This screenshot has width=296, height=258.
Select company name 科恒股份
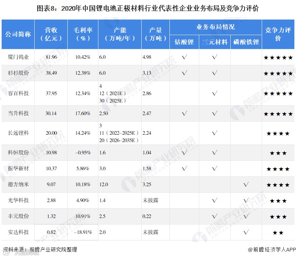pyautogui.click(x=18, y=153)
